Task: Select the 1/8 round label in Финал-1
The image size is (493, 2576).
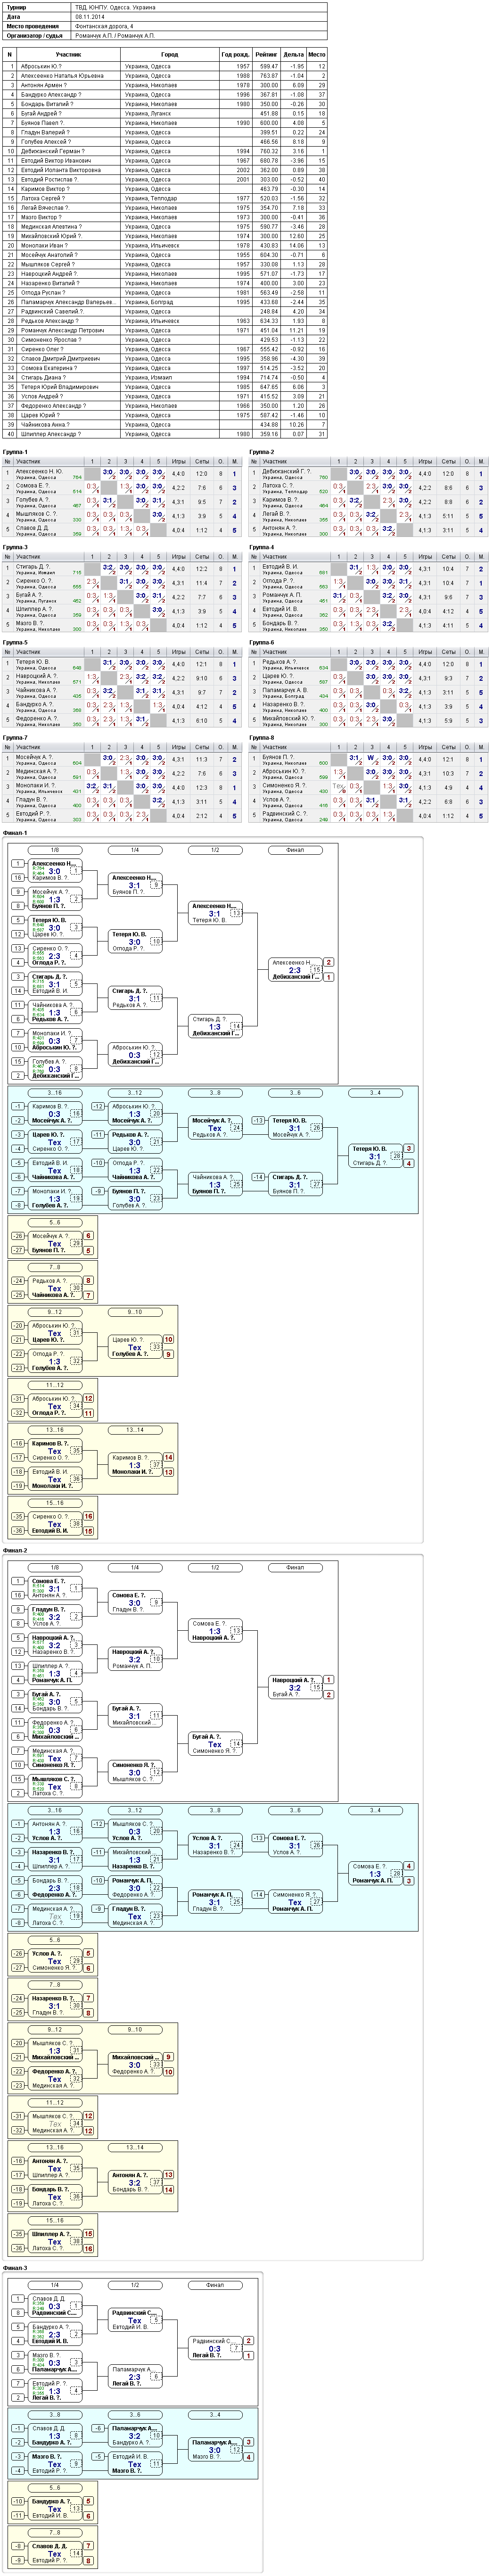Action: click(x=55, y=850)
